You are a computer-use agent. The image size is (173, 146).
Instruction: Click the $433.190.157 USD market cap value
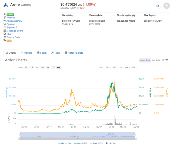click(71, 21)
